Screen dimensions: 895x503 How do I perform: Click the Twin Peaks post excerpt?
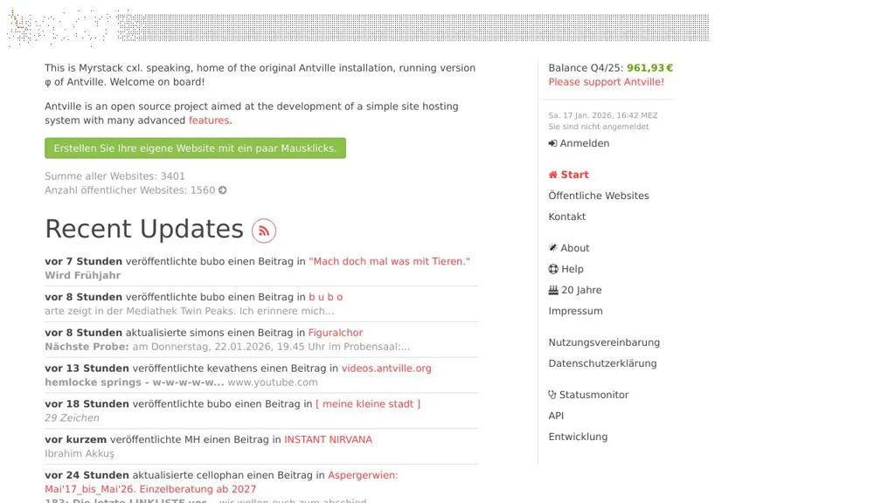(190, 311)
